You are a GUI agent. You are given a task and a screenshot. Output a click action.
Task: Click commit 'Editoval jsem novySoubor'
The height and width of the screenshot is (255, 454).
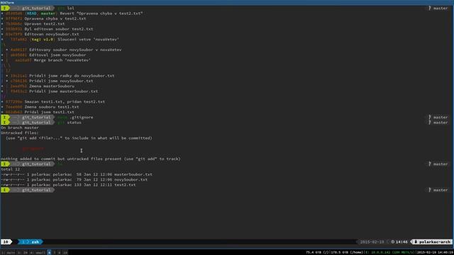pyautogui.click(x=57, y=55)
